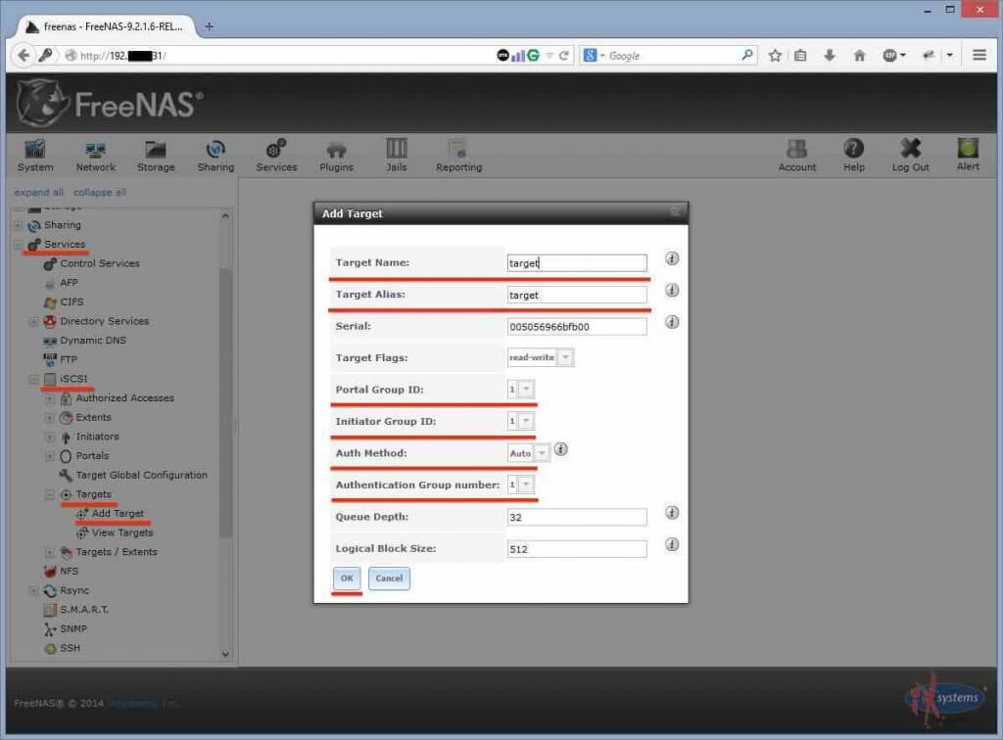Screen dimensions: 1003x740
Task: Open the Jails toolbar section
Action: [396, 156]
